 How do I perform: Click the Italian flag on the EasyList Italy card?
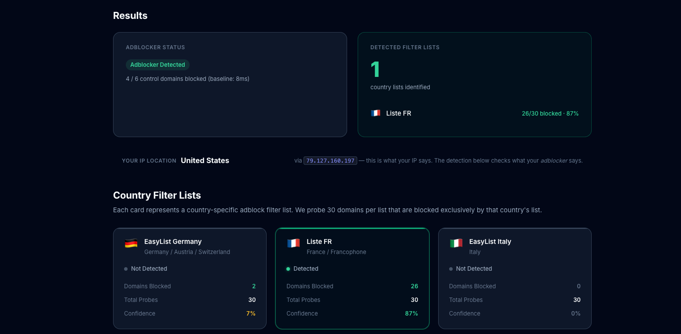(x=456, y=243)
